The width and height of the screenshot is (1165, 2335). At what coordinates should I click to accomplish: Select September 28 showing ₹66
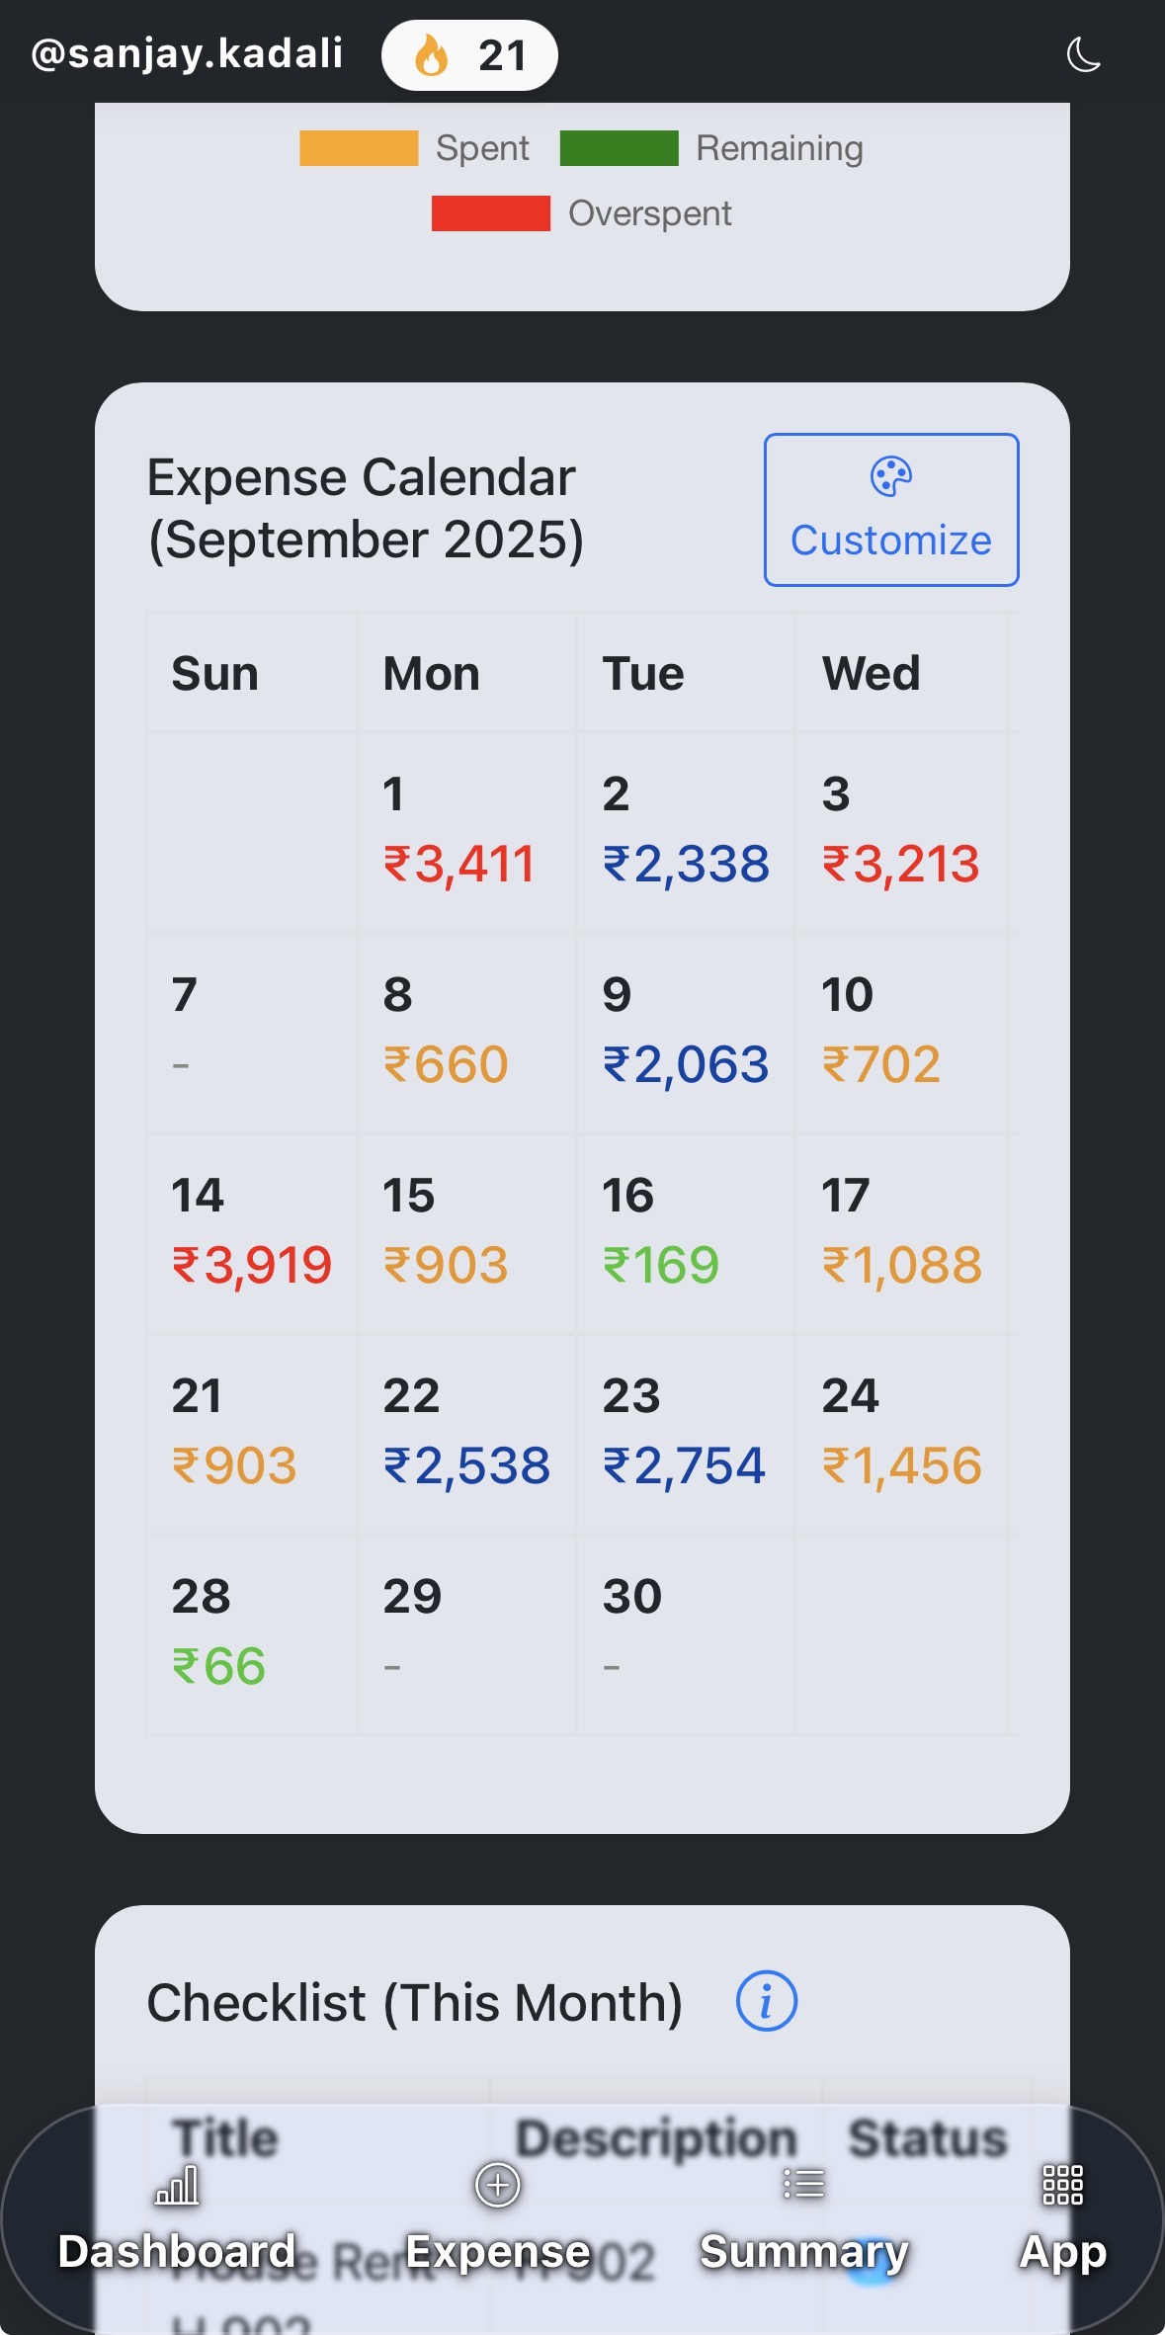point(252,1634)
